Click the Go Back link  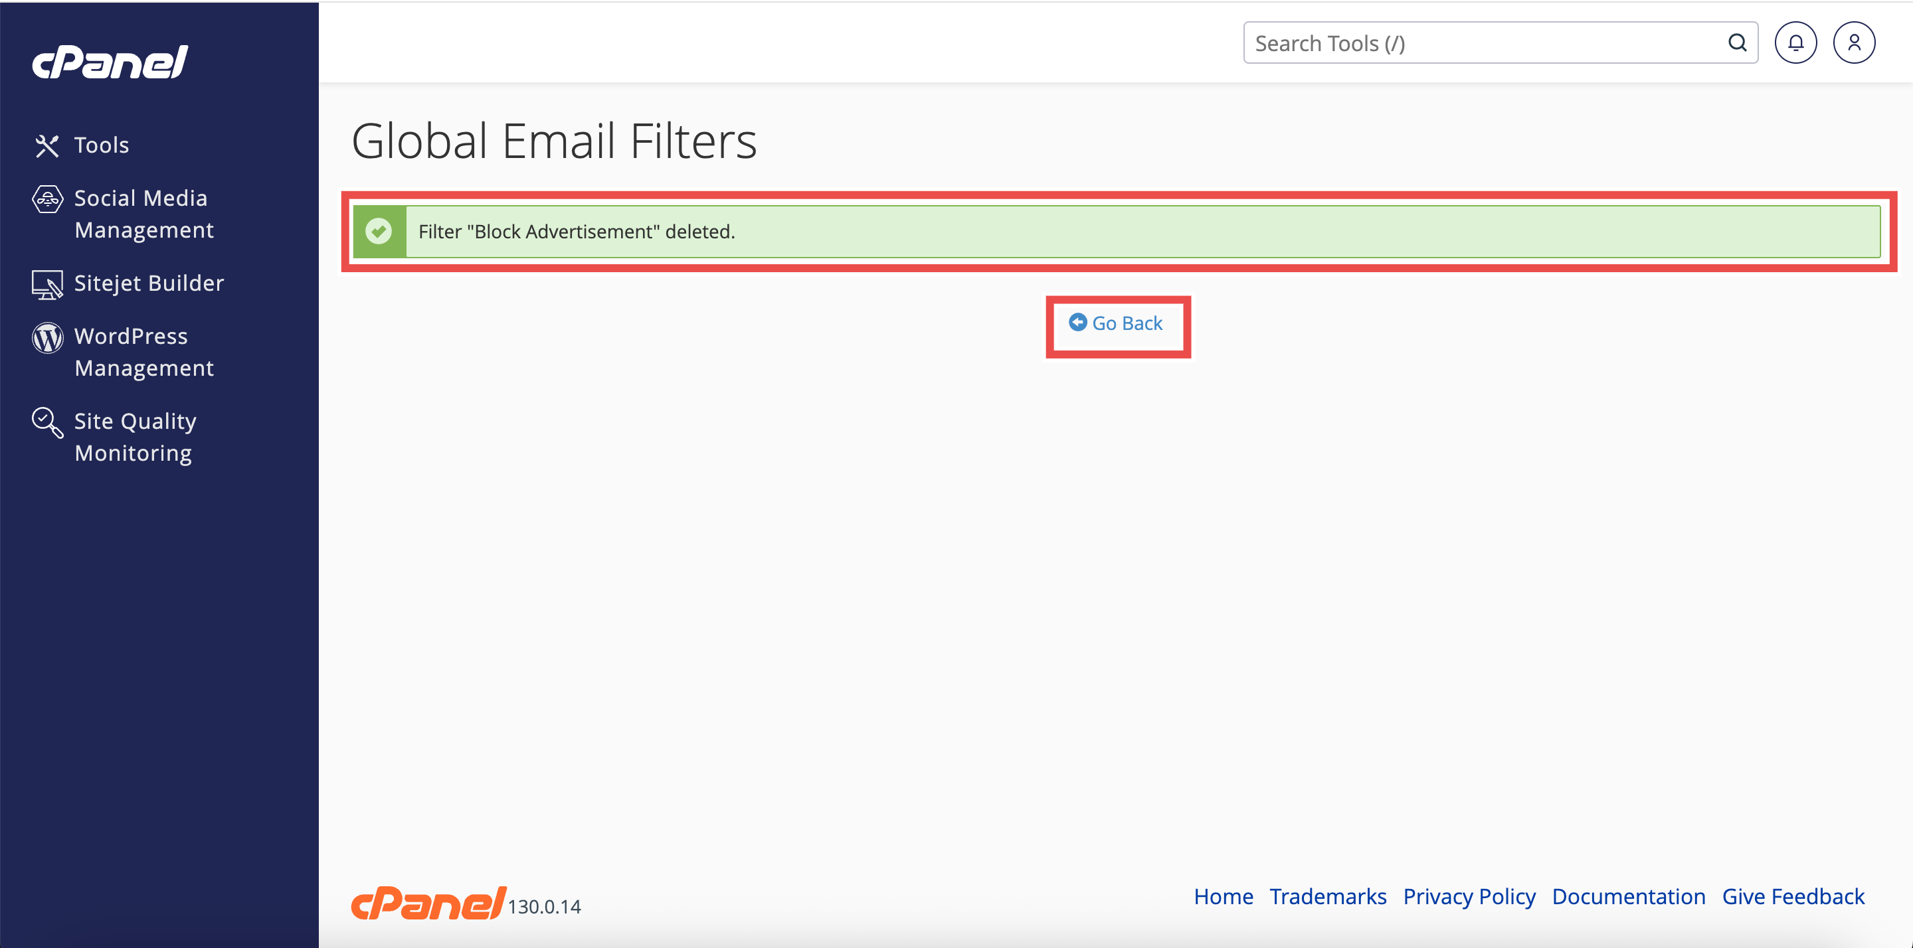[x=1117, y=324]
